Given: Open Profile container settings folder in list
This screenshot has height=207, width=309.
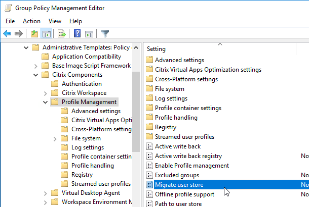Looking at the screenshot, I should point(188,108).
